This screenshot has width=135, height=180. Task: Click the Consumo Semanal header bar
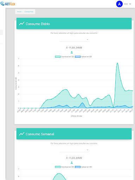click(x=74, y=134)
